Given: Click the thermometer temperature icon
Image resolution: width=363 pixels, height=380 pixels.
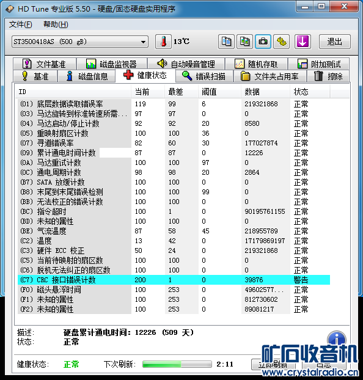Looking at the screenshot, I should [163, 42].
